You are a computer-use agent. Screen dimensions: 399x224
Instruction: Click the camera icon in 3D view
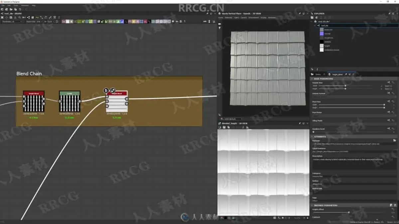219,24
